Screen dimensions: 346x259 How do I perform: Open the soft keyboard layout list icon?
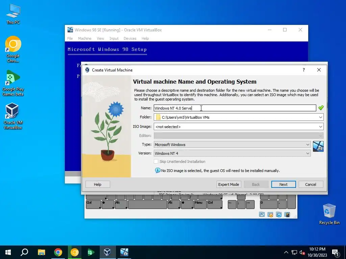pos(262,214)
